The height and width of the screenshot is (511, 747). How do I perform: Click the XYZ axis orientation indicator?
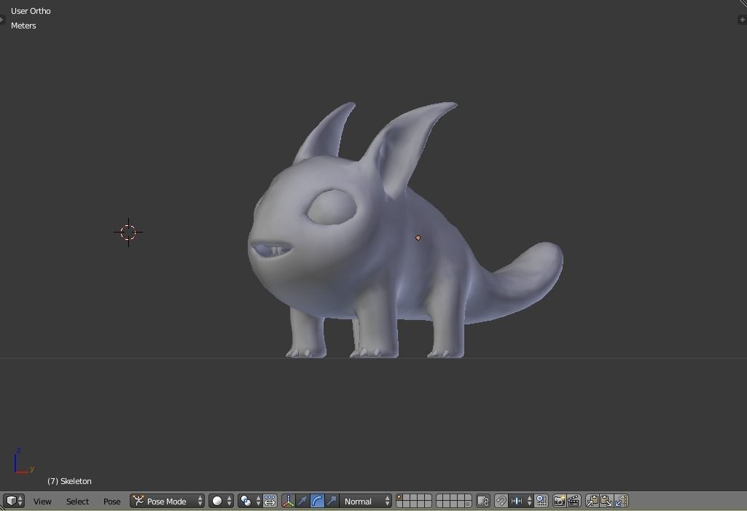pyautogui.click(x=23, y=461)
